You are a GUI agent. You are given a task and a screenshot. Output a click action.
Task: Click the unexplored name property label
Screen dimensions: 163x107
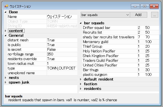tap(21, 73)
